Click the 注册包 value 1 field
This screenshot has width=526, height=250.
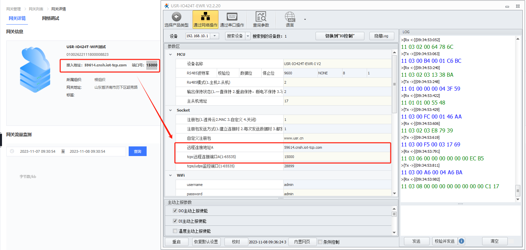(x=337, y=120)
